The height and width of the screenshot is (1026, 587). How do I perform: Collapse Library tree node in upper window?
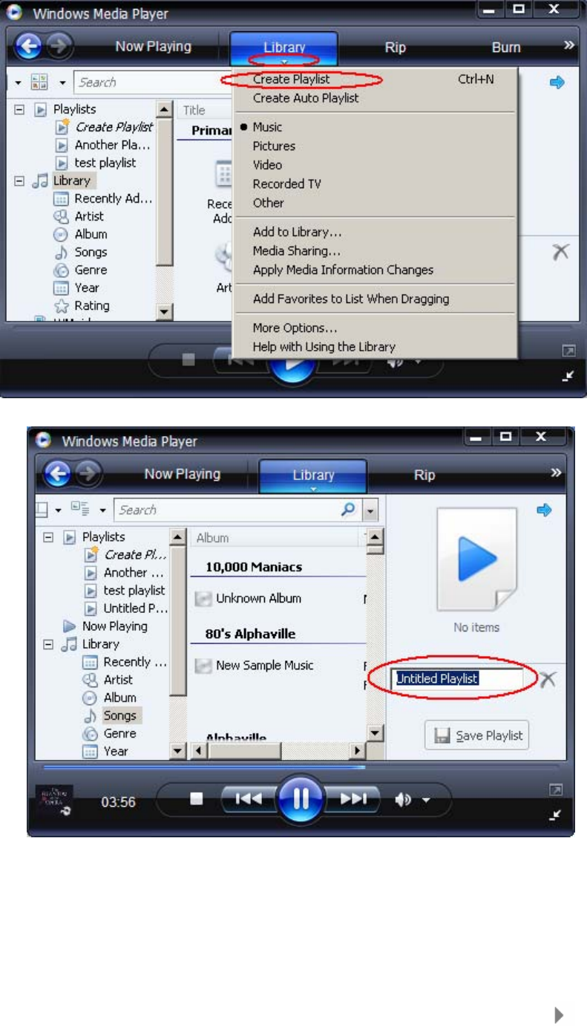tap(19, 181)
